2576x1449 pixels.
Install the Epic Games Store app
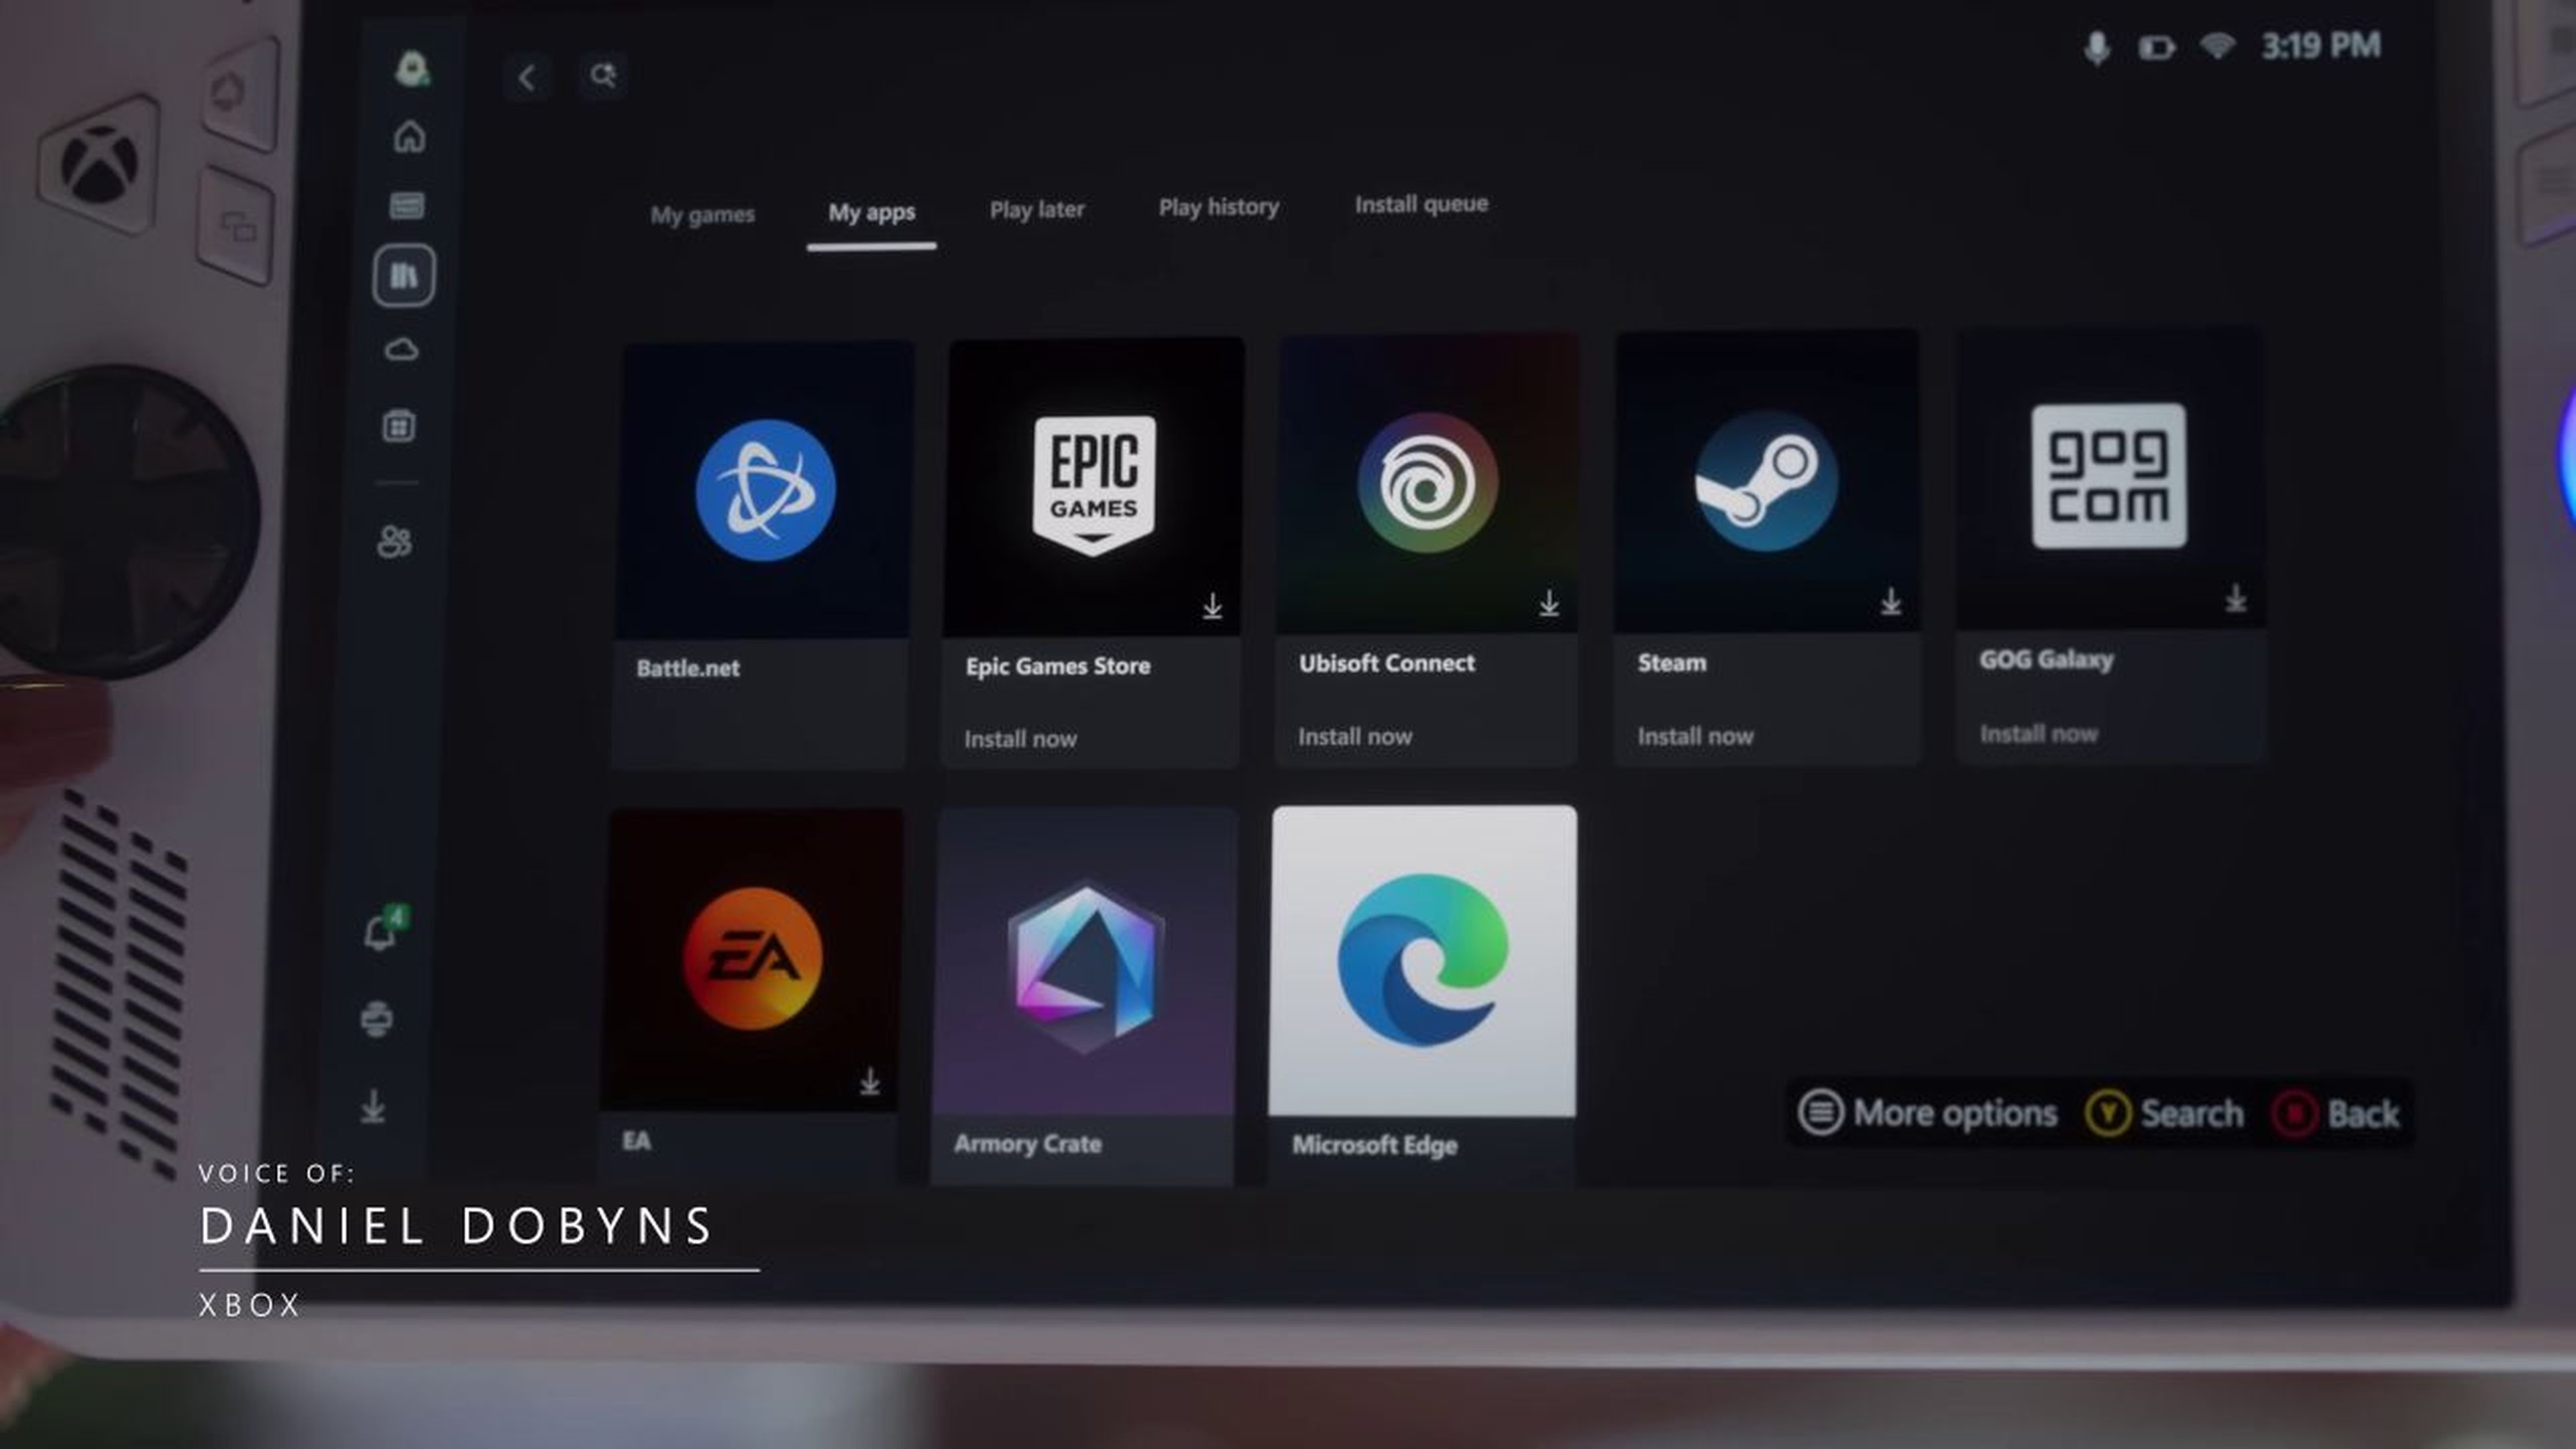click(x=1020, y=739)
